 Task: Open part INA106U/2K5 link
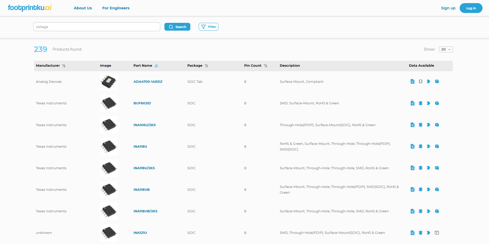pyautogui.click(x=145, y=125)
